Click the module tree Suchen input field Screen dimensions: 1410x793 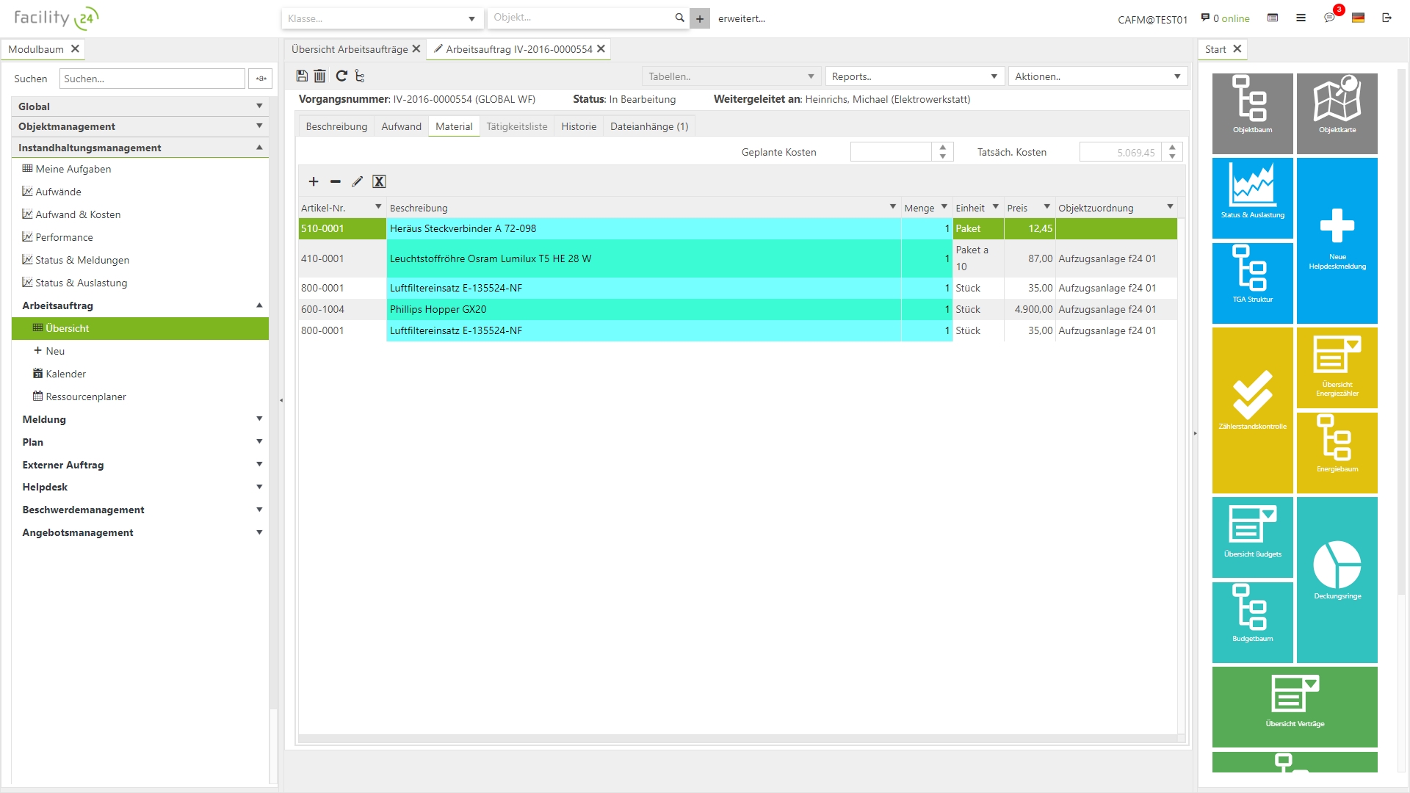(x=152, y=79)
